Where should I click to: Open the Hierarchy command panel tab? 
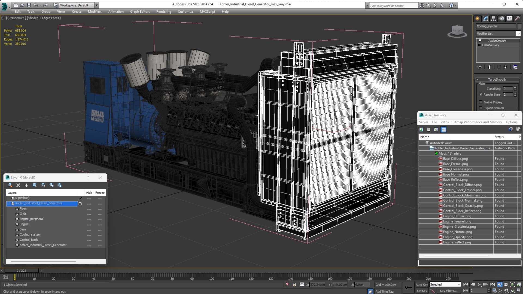pos(493,19)
